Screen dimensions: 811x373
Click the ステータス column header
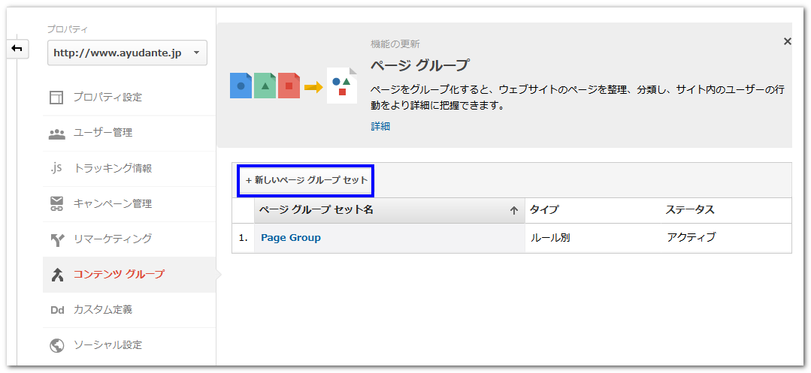click(689, 210)
